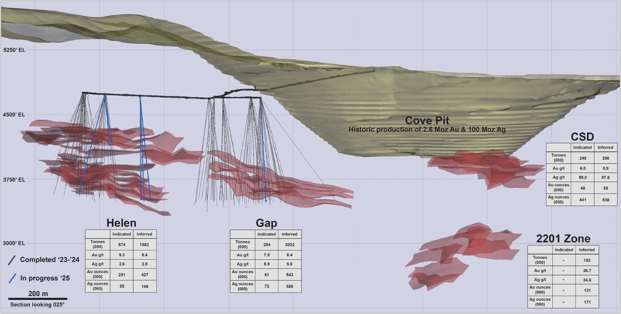
Task: Click CSD Indicated Ag ounces value 441
Action: pyautogui.click(x=583, y=200)
